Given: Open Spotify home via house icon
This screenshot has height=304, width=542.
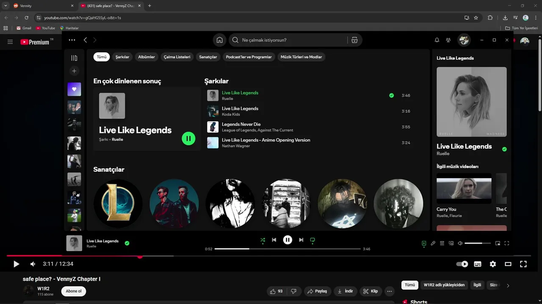Looking at the screenshot, I should click(219, 40).
